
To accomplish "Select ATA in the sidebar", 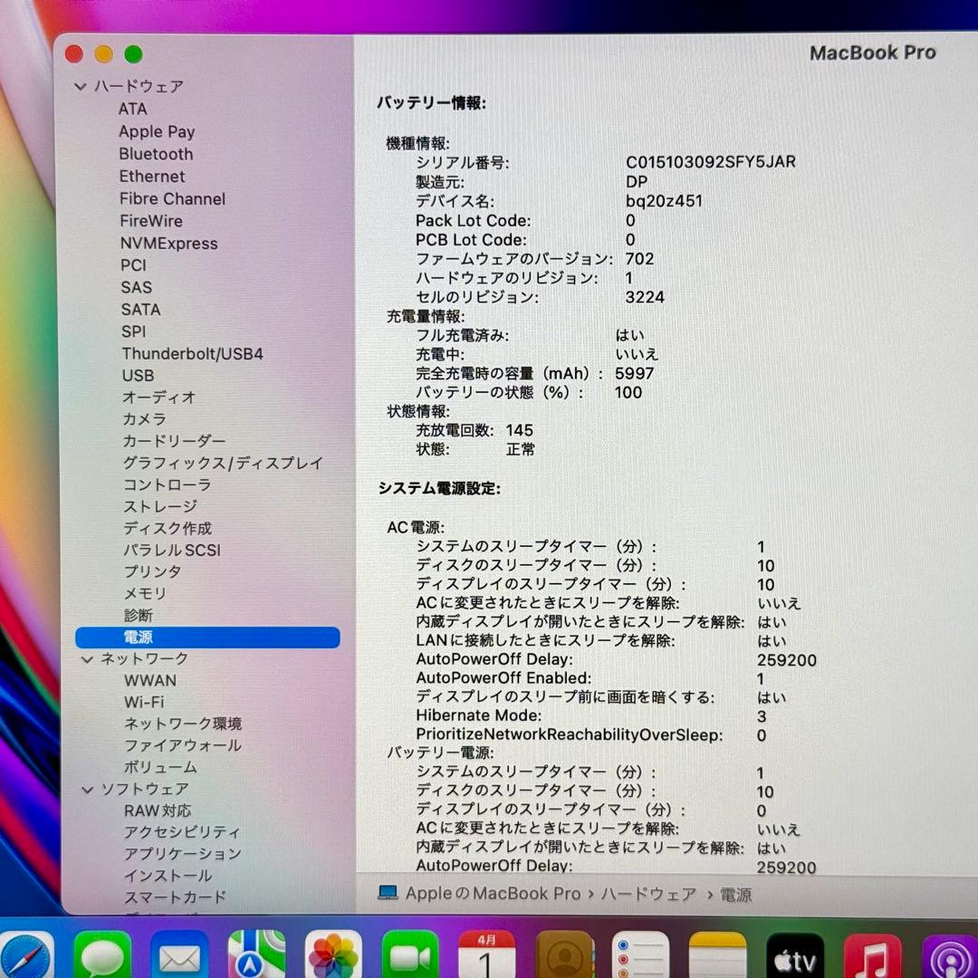I will coord(133,110).
